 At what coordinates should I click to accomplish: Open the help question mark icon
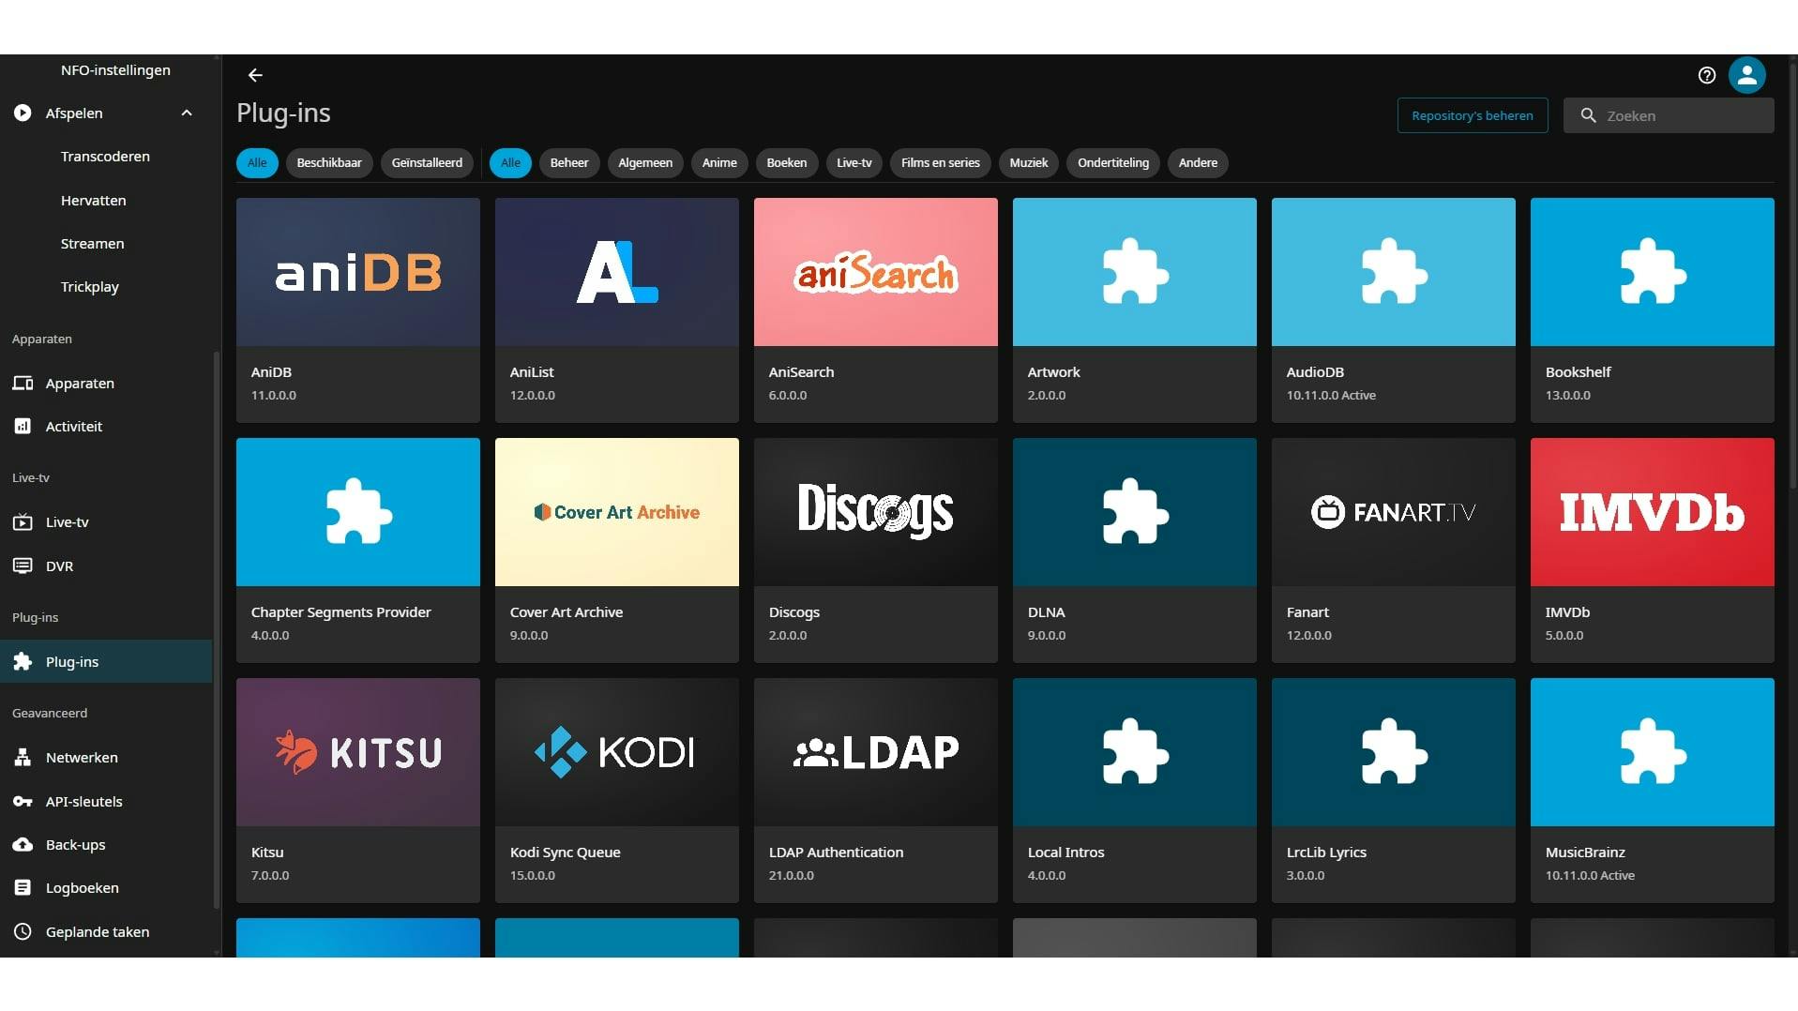[x=1707, y=75]
